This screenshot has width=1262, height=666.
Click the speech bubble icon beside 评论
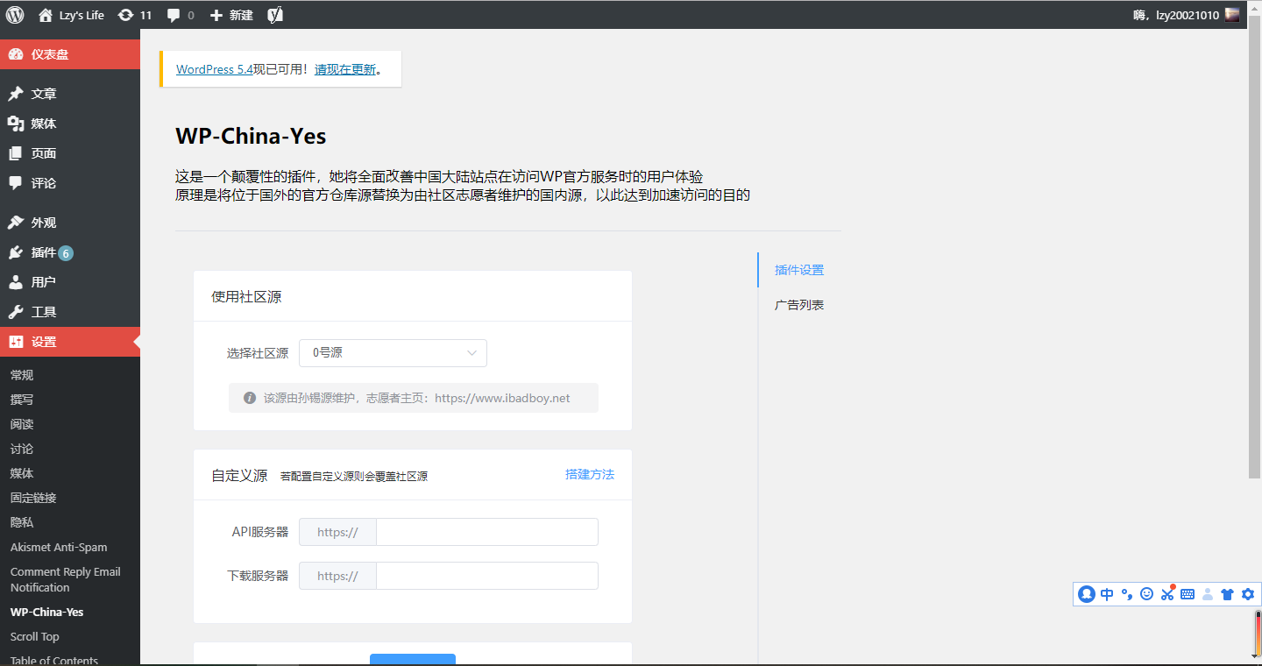coord(16,183)
